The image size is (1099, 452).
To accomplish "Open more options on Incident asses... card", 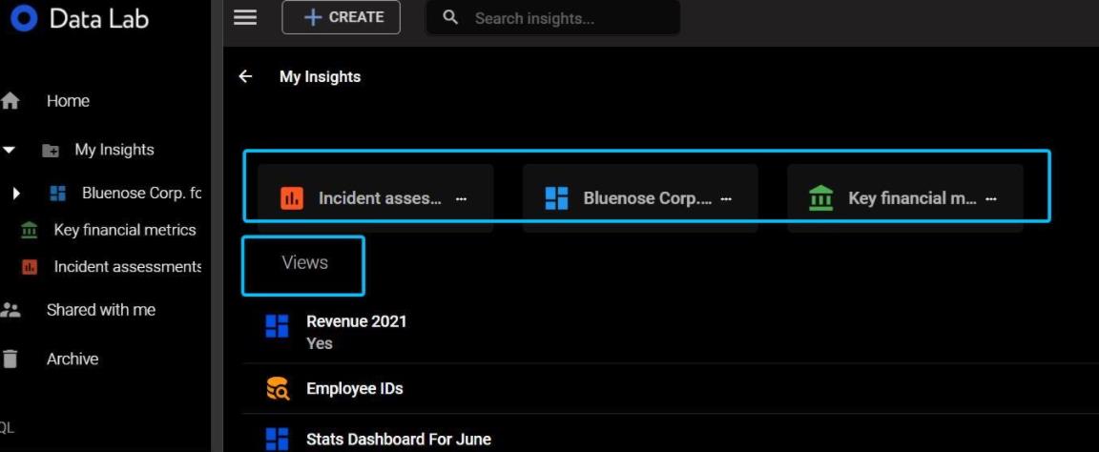I will point(461,199).
